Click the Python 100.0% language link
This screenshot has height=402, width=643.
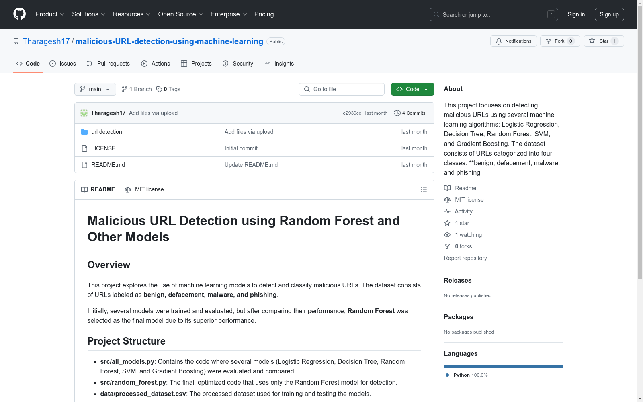point(467,375)
